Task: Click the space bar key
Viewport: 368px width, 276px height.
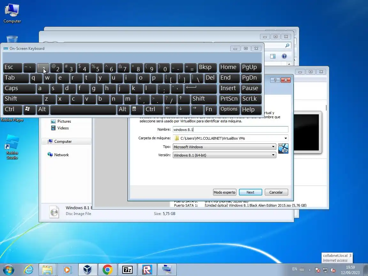Action: click(83, 110)
